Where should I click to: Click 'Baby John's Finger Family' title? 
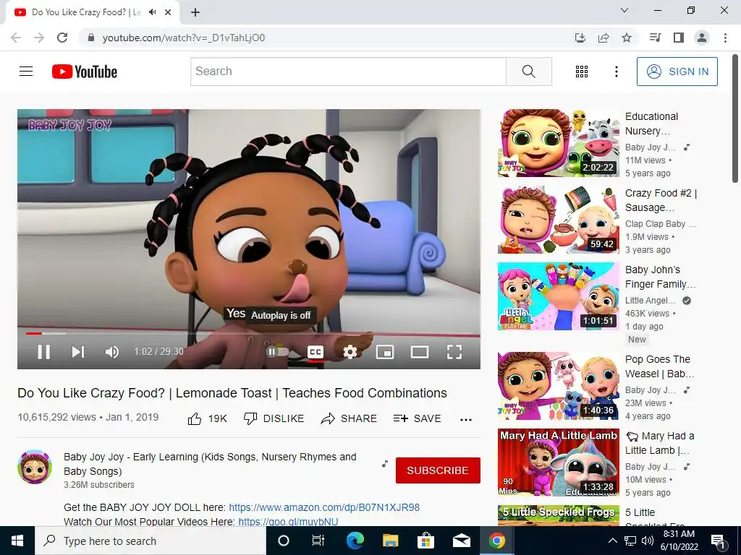coord(660,277)
